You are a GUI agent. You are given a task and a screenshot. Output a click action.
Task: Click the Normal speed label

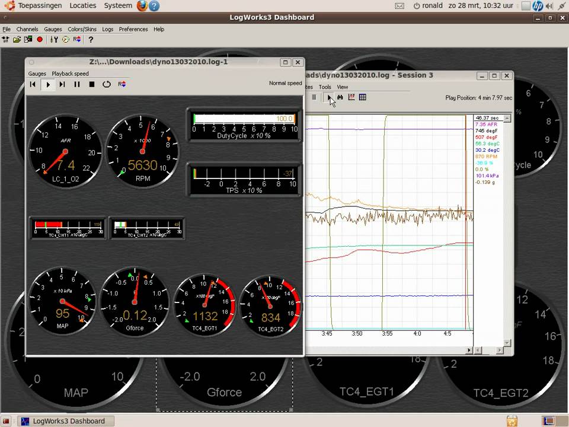pos(285,83)
